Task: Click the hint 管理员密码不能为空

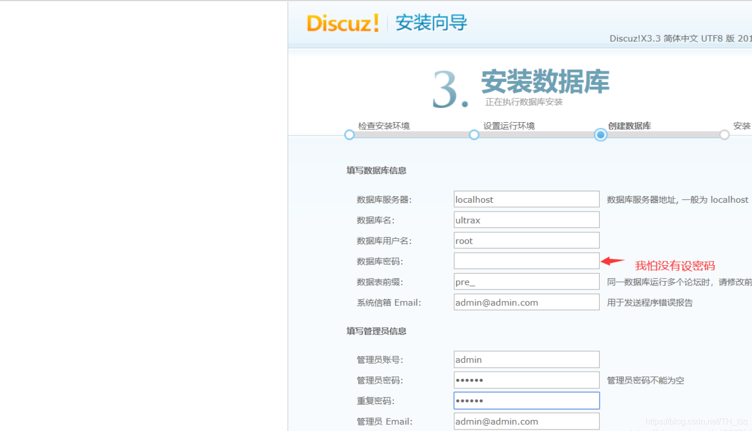Action: (x=645, y=381)
